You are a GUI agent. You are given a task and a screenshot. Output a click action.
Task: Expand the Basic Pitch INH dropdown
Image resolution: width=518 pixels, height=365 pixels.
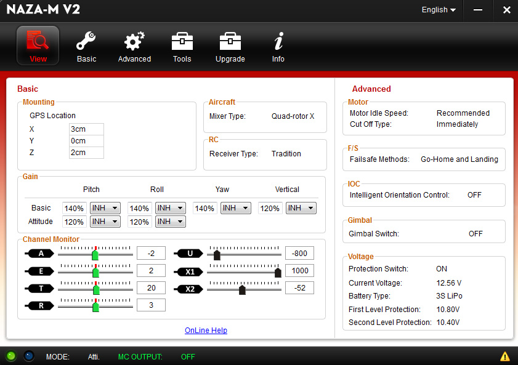[x=105, y=208]
